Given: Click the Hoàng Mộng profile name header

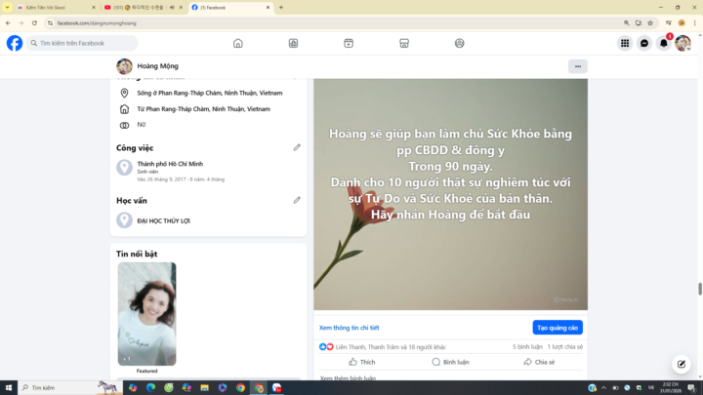Looking at the screenshot, I should (x=158, y=66).
